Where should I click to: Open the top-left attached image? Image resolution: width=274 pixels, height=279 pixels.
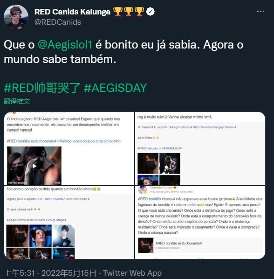click(x=69, y=148)
